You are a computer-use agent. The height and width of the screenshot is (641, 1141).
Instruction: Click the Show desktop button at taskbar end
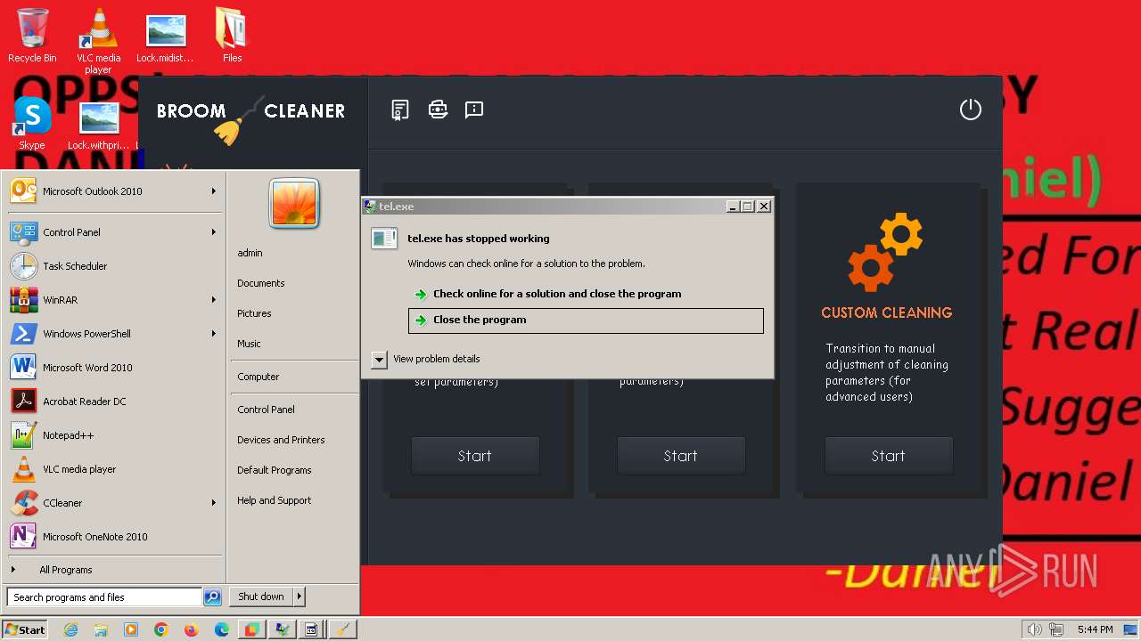click(x=1132, y=629)
